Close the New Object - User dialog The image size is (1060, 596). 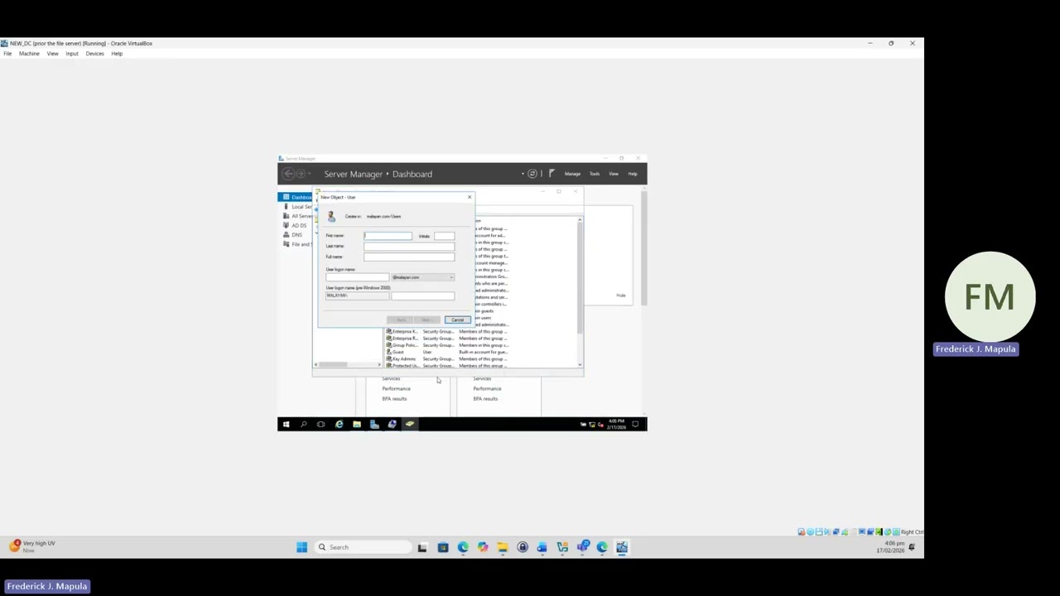(x=470, y=197)
